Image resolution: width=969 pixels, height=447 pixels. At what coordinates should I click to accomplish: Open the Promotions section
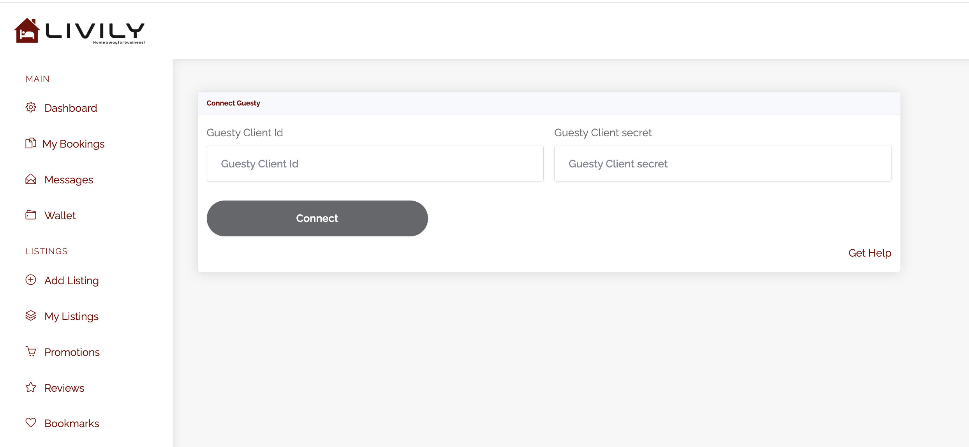coord(72,352)
